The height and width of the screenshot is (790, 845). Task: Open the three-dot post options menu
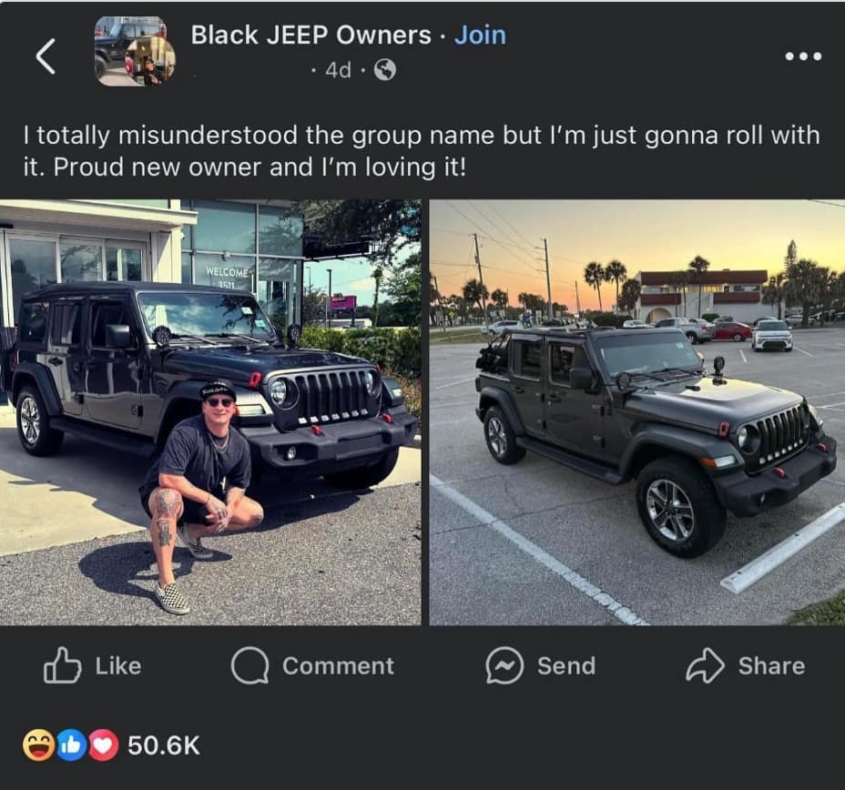pos(803,56)
